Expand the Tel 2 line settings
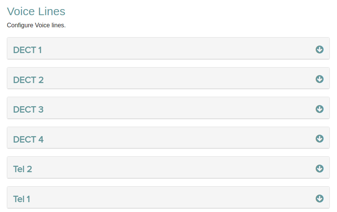 point(168,168)
